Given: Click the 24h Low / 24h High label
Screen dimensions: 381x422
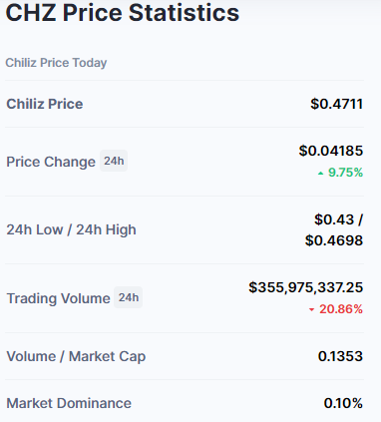Looking at the screenshot, I should point(71,229).
